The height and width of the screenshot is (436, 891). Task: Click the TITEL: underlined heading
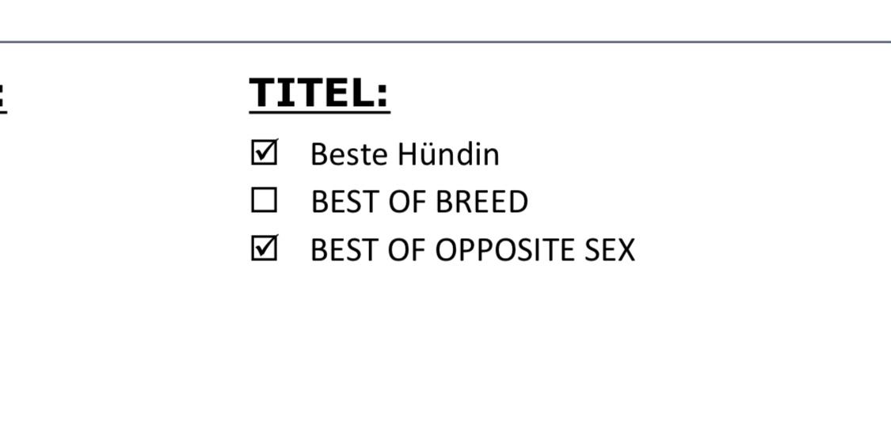point(319,93)
